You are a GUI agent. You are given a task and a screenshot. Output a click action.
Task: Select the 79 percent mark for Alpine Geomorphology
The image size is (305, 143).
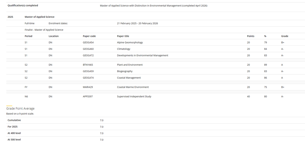(266, 42)
